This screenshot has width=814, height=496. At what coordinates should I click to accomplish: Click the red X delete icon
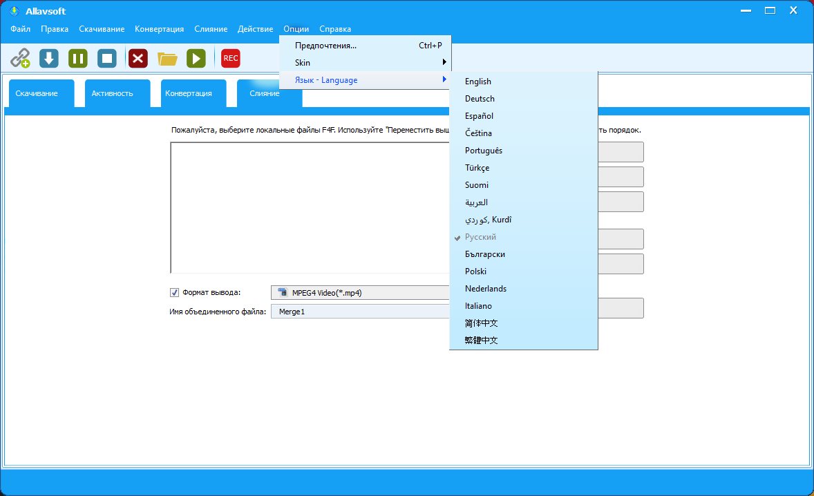pos(138,58)
